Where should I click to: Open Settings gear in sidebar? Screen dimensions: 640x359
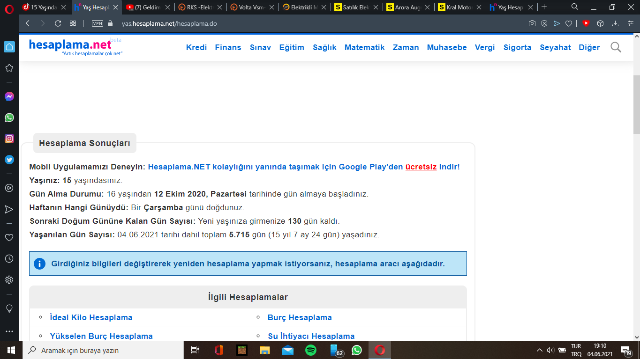click(9, 280)
